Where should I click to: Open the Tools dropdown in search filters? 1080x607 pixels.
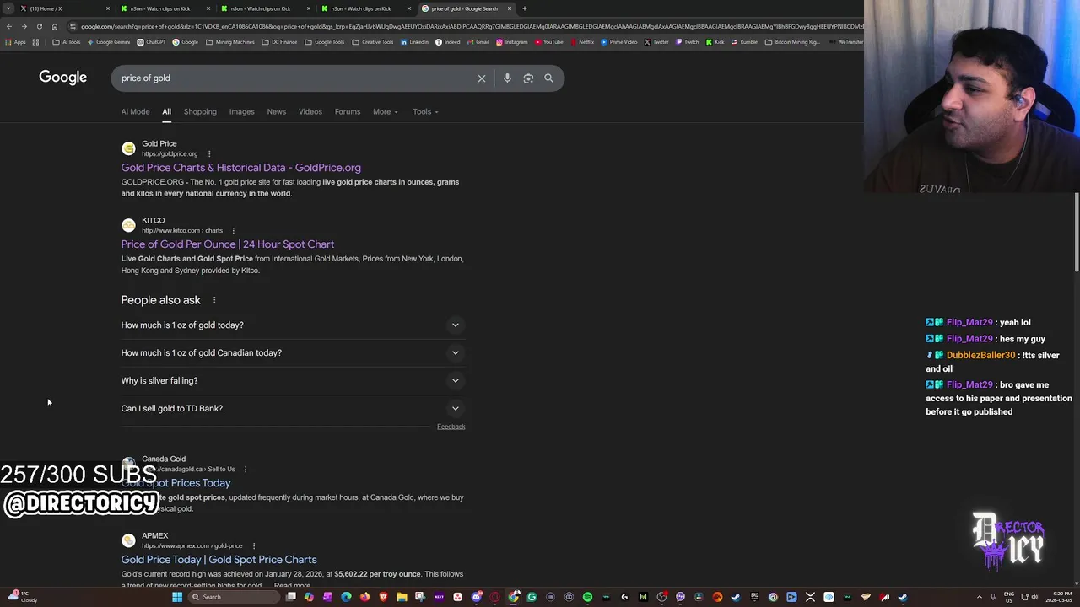(425, 111)
